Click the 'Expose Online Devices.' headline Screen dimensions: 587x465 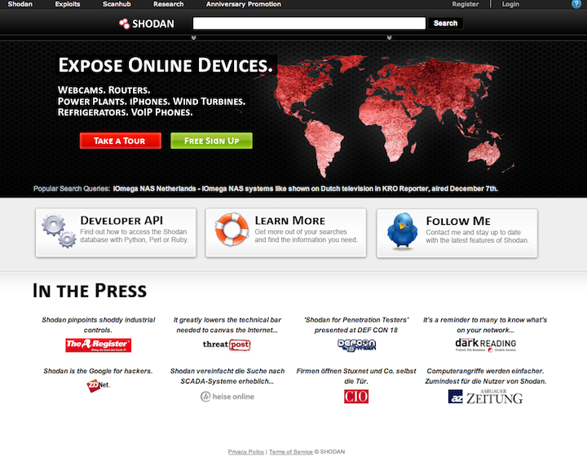click(x=166, y=65)
